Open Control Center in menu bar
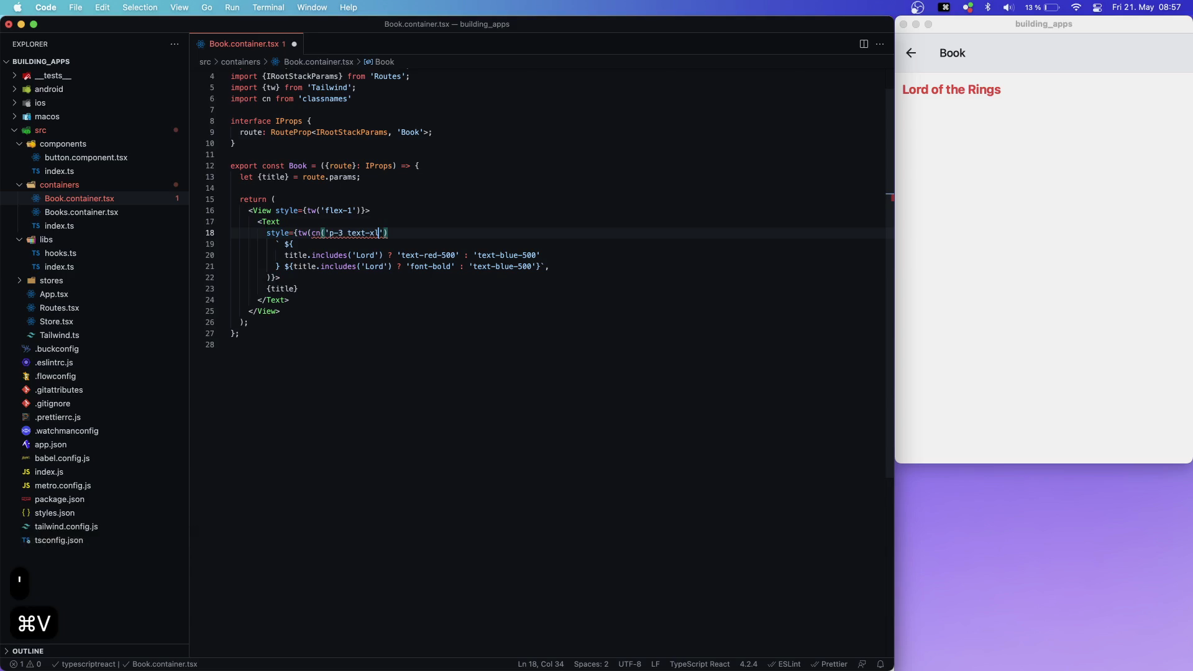This screenshot has height=671, width=1193. [x=1097, y=7]
